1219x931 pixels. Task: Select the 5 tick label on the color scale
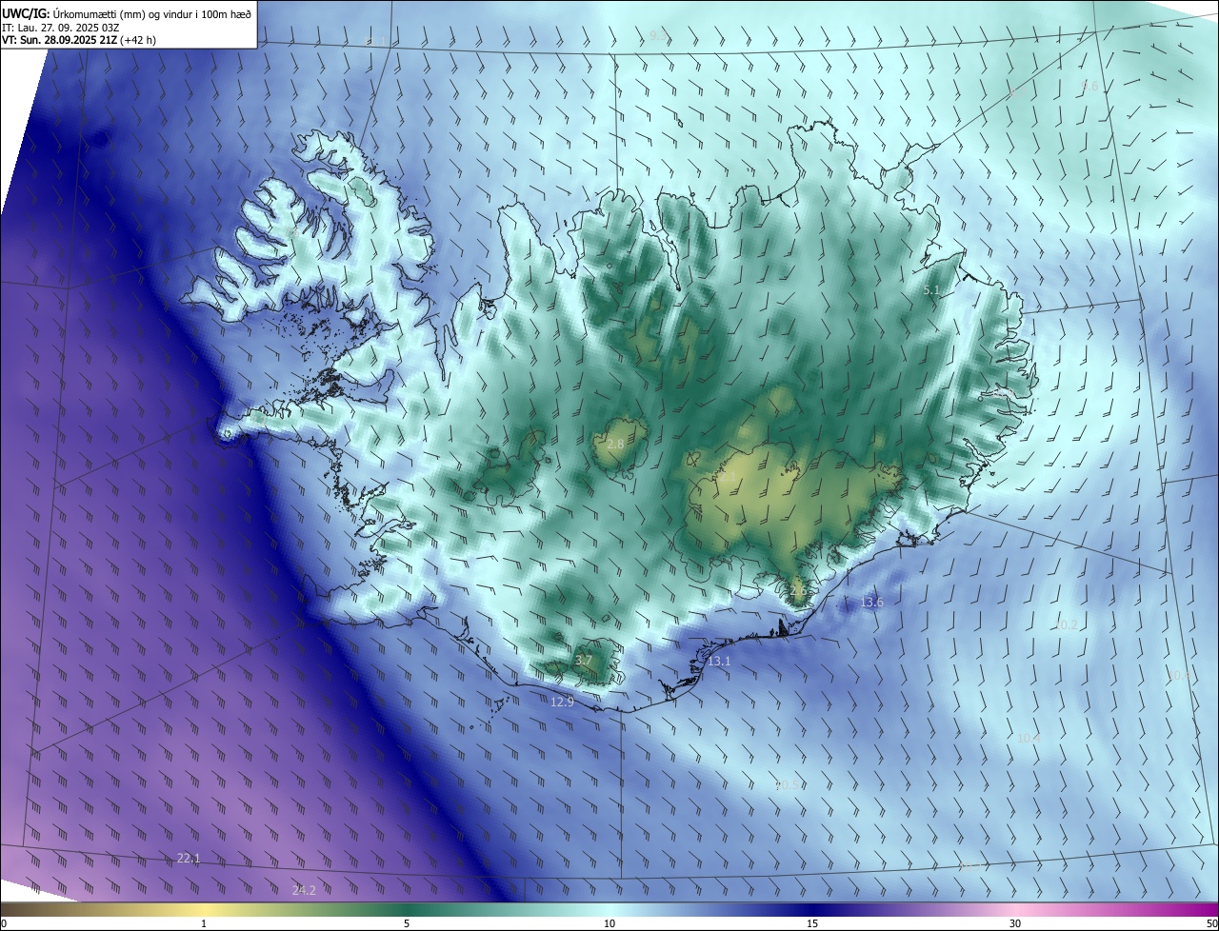407,924
